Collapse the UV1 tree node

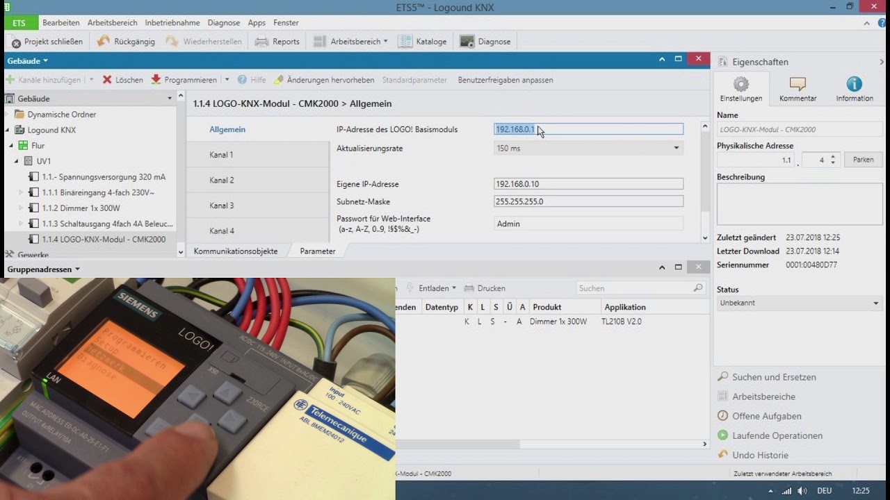pos(17,161)
